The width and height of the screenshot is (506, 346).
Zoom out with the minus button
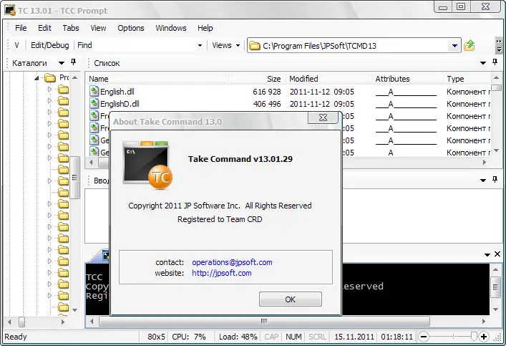424,337
